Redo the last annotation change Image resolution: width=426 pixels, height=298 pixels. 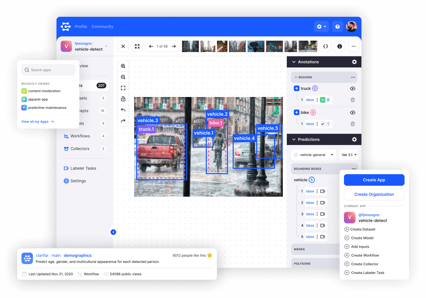[123, 121]
